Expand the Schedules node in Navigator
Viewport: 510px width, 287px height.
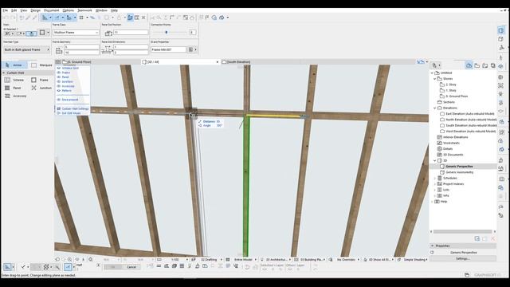point(434,178)
